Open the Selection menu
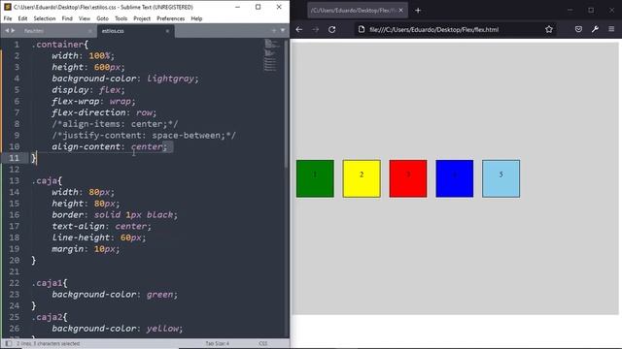The height and width of the screenshot is (349, 622). (45, 18)
